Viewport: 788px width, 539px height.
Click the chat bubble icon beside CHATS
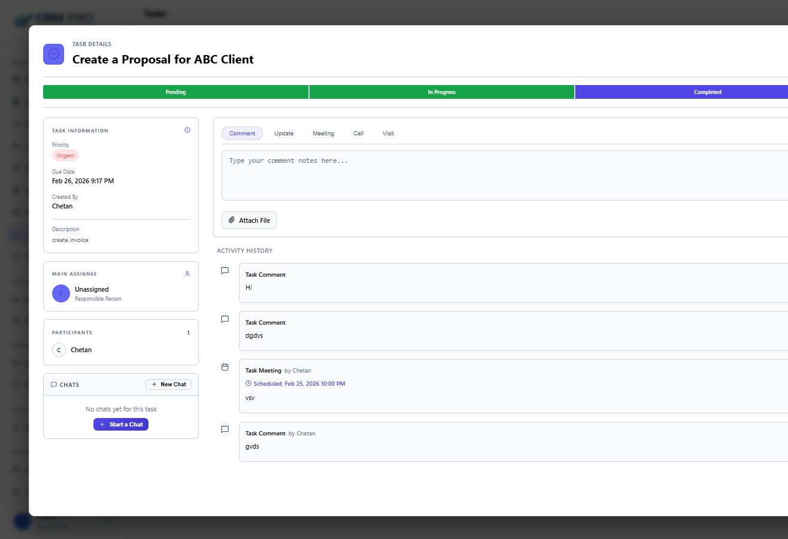[54, 384]
